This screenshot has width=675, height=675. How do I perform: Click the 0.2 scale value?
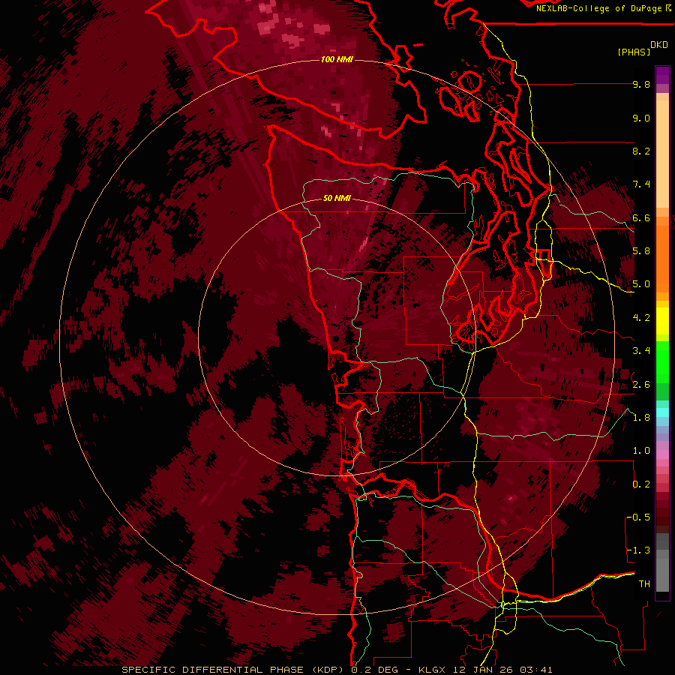[x=641, y=484]
